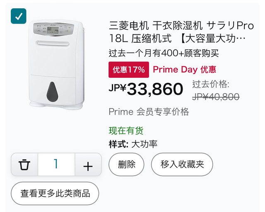Click the 样式: 大功率 style option

(x=133, y=145)
